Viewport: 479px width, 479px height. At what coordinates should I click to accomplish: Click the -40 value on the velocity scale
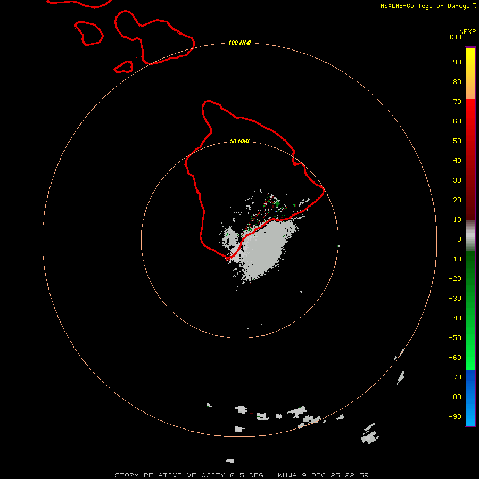pos(455,318)
